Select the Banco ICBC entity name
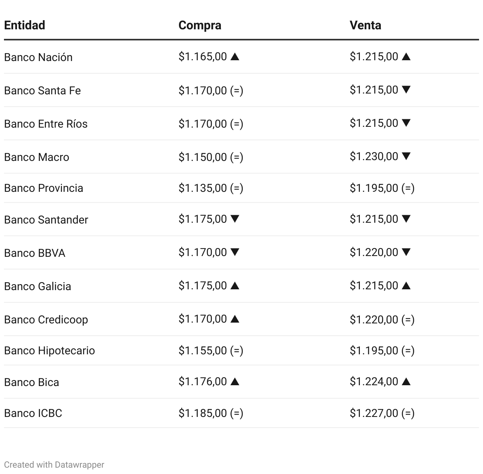The image size is (483, 474). [x=33, y=413]
